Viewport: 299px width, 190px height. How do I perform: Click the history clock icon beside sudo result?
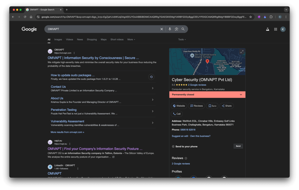(151, 77)
